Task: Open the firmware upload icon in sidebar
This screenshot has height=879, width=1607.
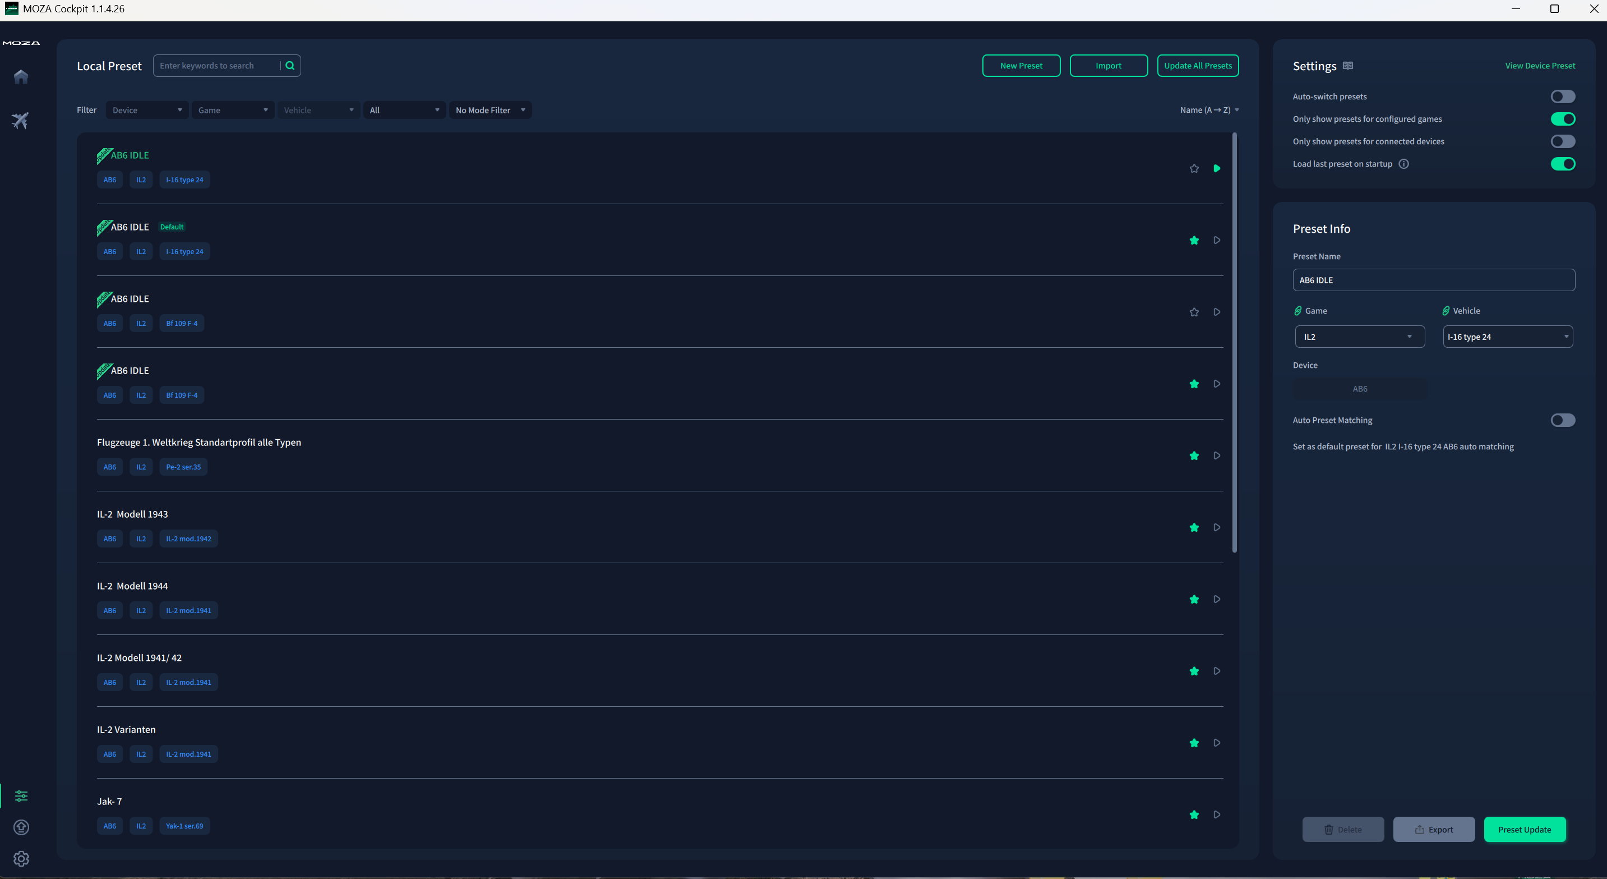Action: click(21, 827)
